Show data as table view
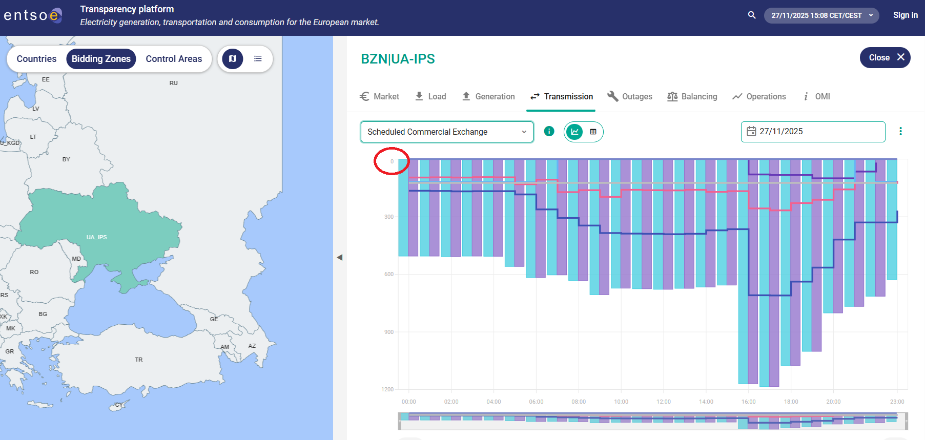This screenshot has width=925, height=440. click(x=593, y=132)
